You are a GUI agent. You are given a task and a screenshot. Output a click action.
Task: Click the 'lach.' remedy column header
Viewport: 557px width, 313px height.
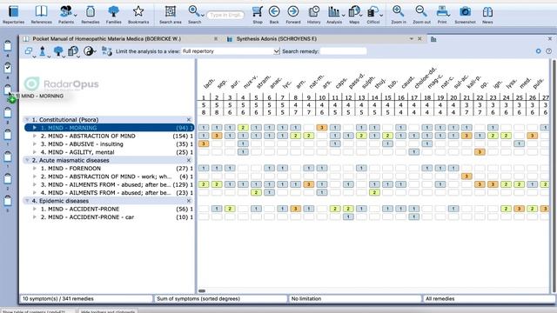pyautogui.click(x=209, y=83)
